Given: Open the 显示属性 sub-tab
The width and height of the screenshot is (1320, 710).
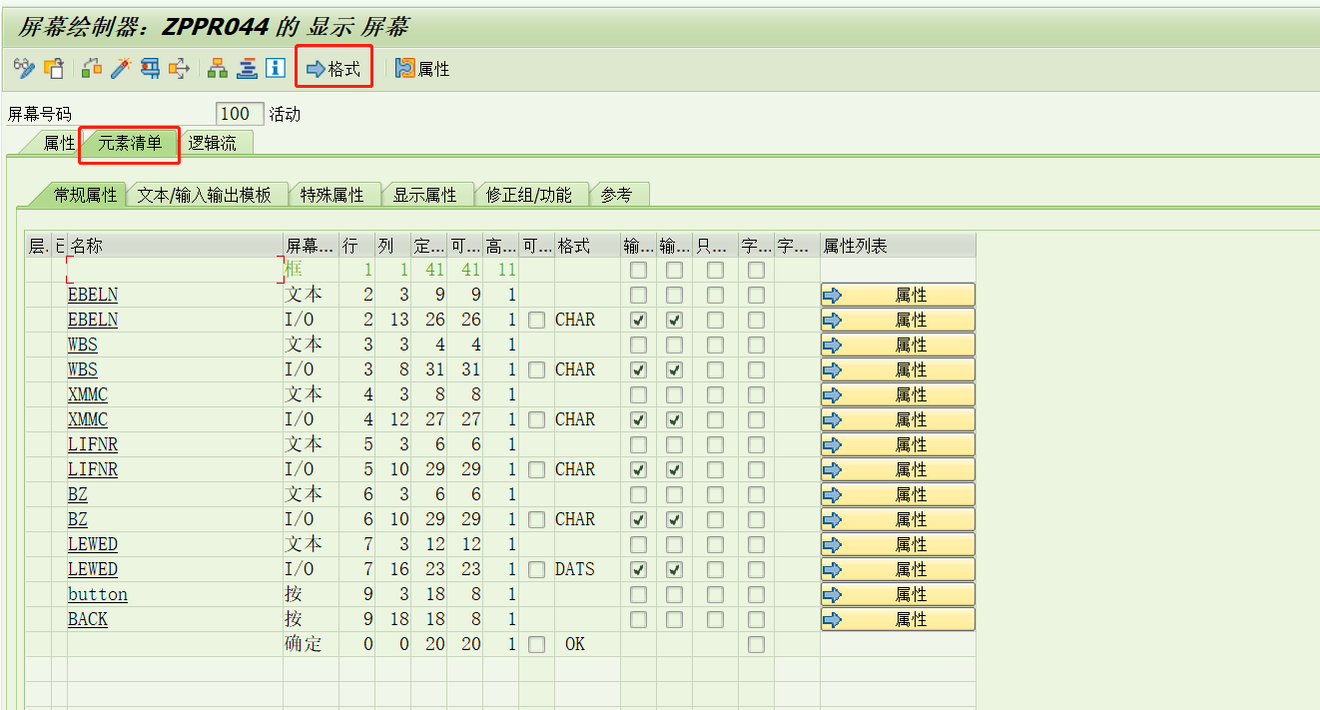Looking at the screenshot, I should [x=428, y=194].
